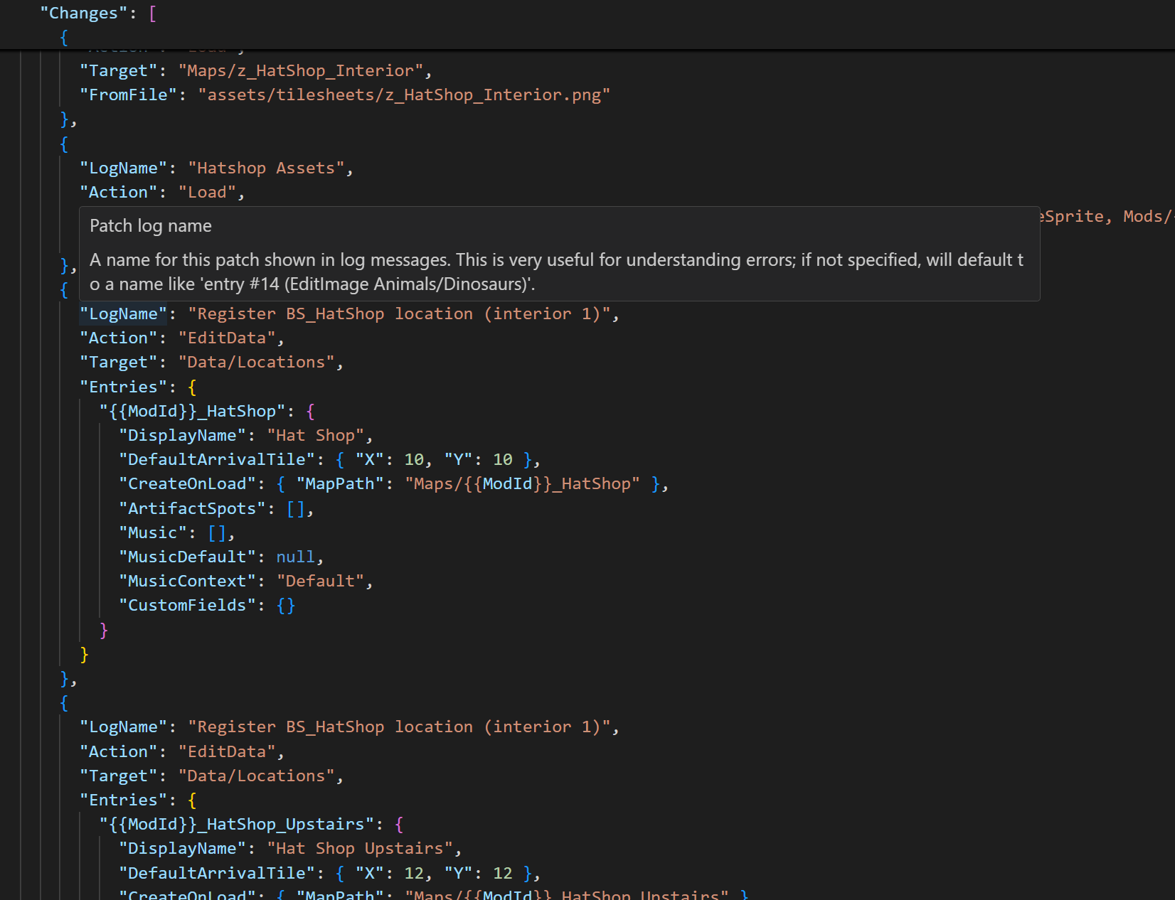
Task: Click the indentation guide beside the Entries block
Action: click(x=79, y=519)
